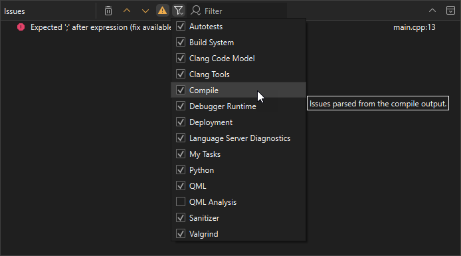
Task: Toggle the show warnings triangle icon
Action: 162,11
